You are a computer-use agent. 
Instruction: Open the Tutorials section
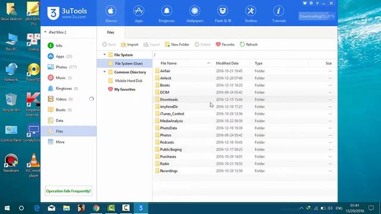click(279, 14)
